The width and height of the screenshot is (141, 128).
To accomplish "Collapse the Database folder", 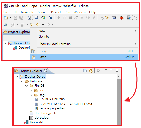I will click(x=21, y=81).
